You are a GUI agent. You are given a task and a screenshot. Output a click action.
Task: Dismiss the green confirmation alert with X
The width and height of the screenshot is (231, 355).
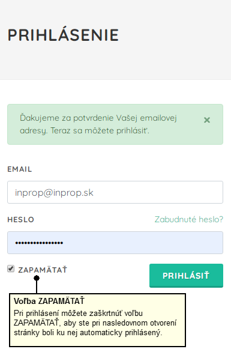click(x=207, y=120)
